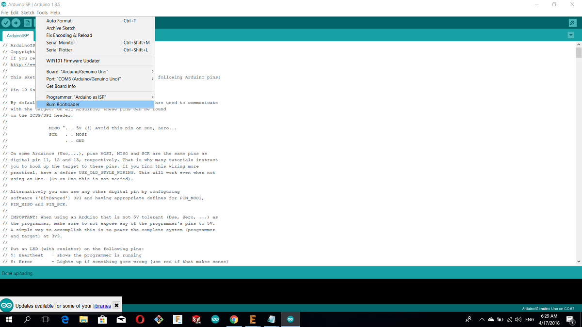Click the '9: Heartbeat' comment line

[x=72, y=255]
